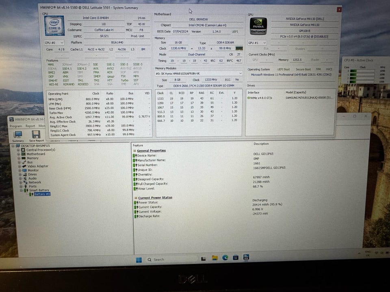Viewport: 390px width, 292px height.
Task: Select the Monitor tree item
Action: (33, 170)
